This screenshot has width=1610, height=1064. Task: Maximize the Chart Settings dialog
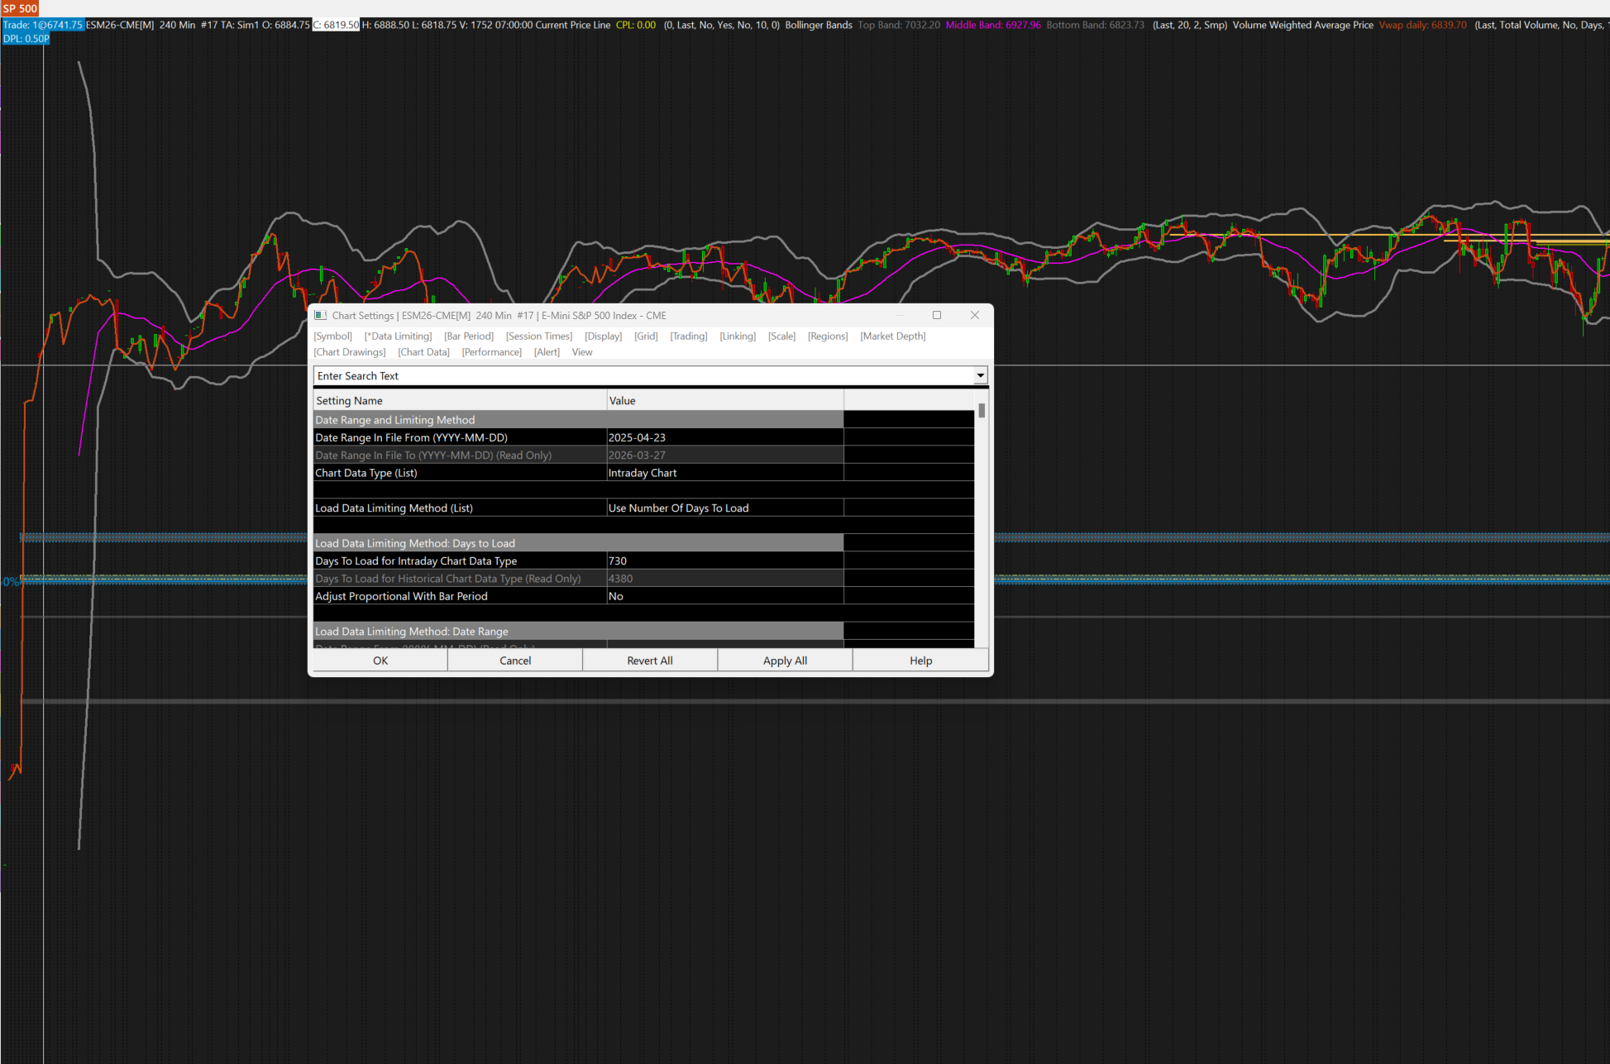point(936,315)
